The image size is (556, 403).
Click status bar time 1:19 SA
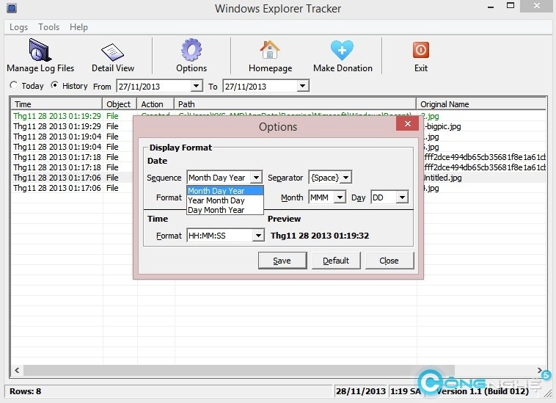(406, 391)
